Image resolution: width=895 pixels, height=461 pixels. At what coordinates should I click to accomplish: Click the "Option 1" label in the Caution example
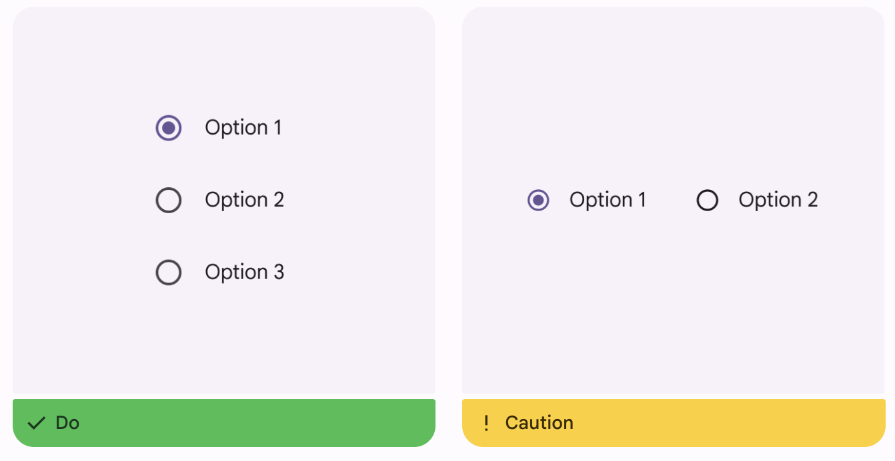[608, 200]
